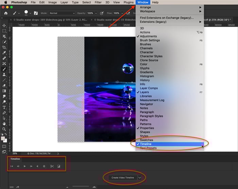Open the Histogram panel from Window menu

[x=170, y=76]
